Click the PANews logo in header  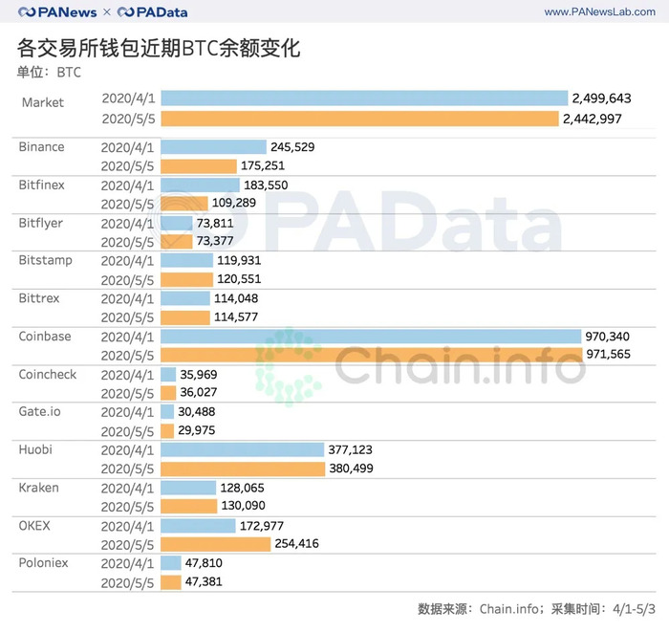(x=57, y=11)
